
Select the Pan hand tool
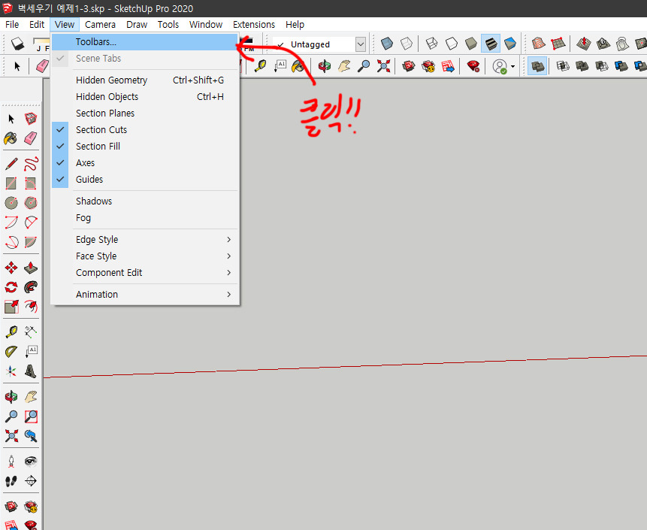pyautogui.click(x=30, y=396)
